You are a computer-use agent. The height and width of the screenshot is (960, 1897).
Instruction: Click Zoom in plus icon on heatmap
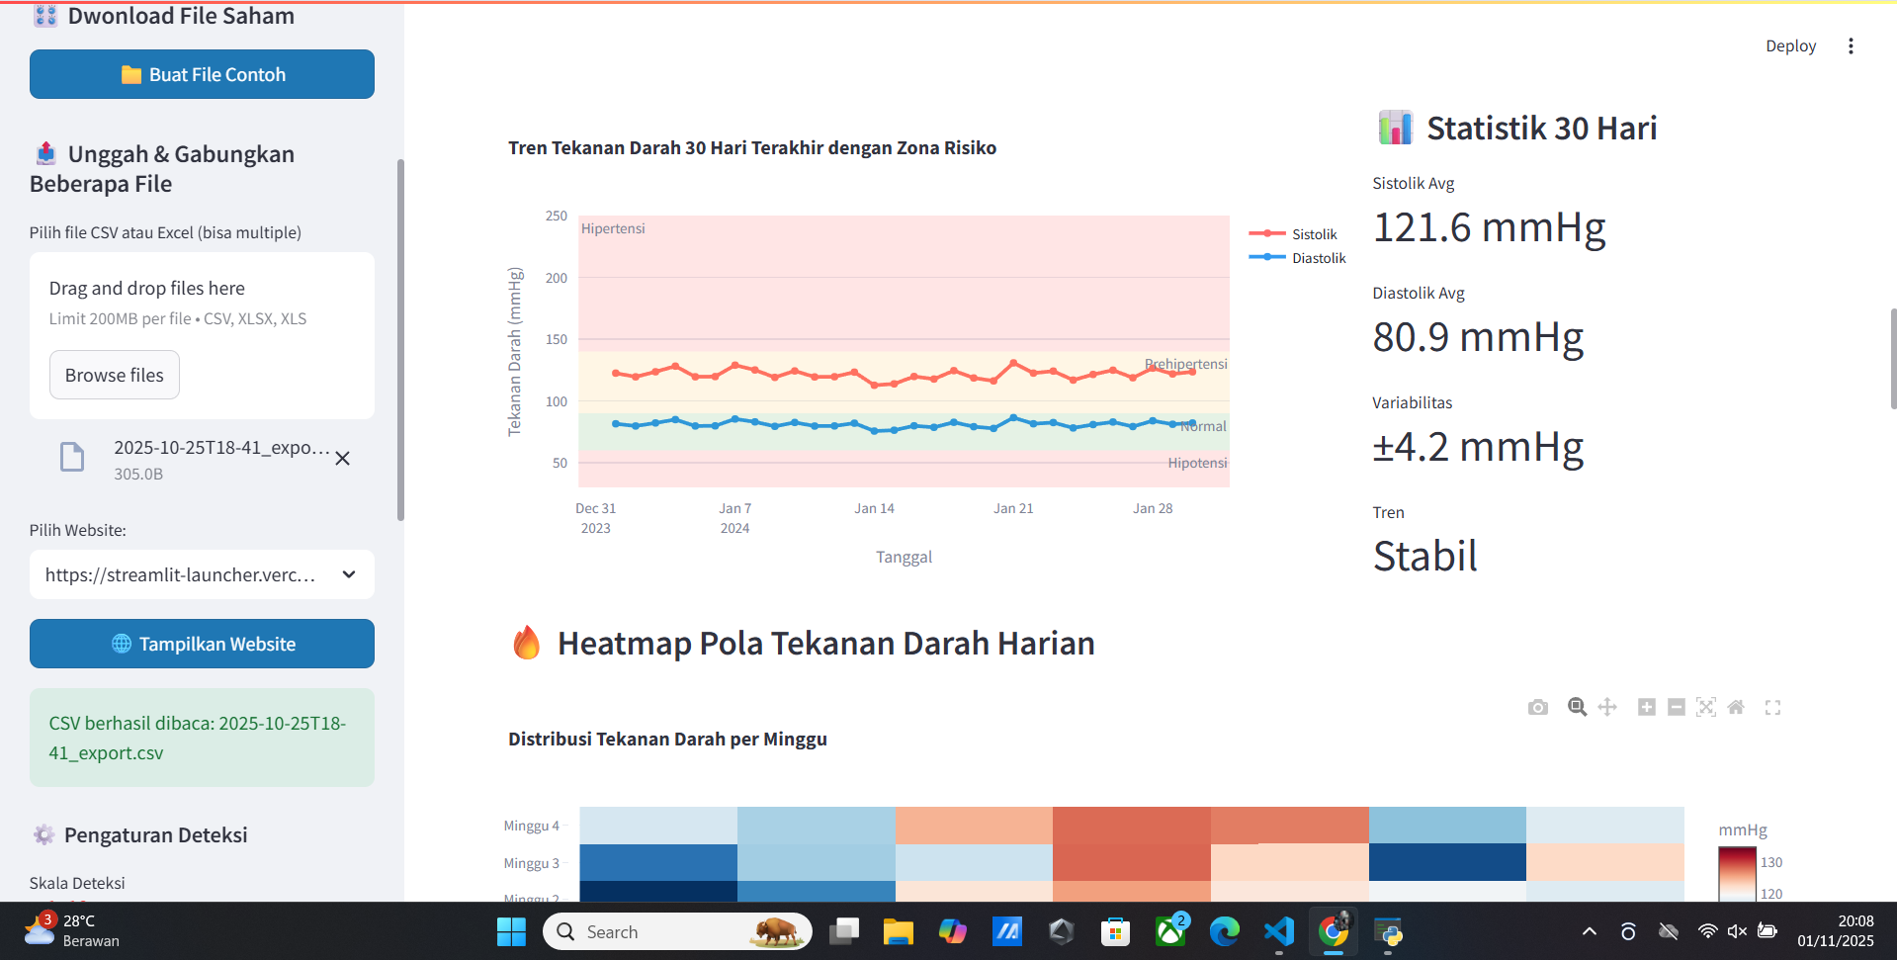[x=1646, y=707]
